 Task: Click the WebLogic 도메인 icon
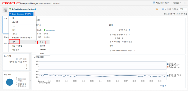[x=154, y=3]
